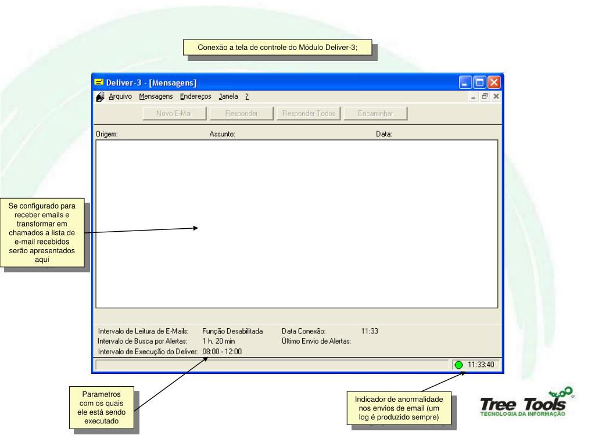595x446 pixels.
Task: Click the Encaminhar button
Action: (x=375, y=113)
